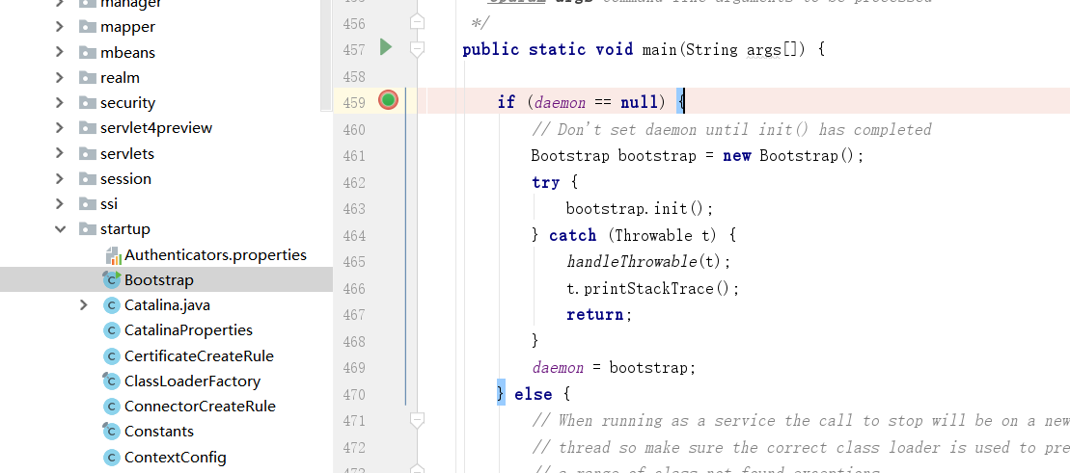
Task: Click 'args[]' parameter in main signature
Action: pyautogui.click(x=772, y=49)
